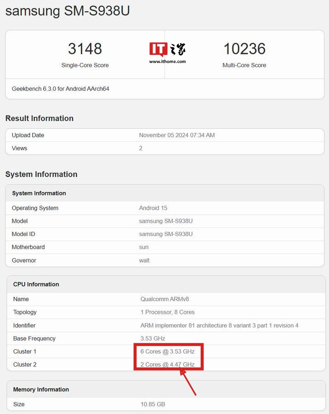Select 2 Cores @ 4.47 GHz value
This screenshot has width=329, height=414.
(x=168, y=365)
